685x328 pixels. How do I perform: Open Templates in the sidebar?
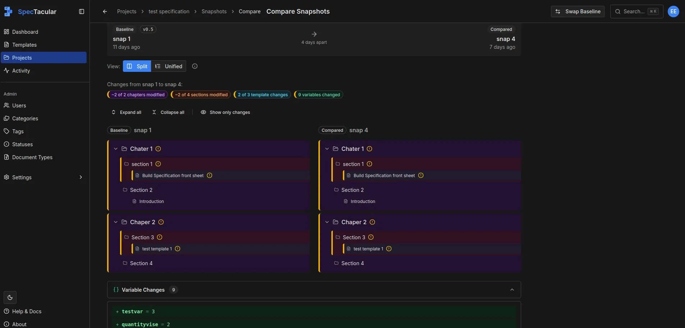coord(24,45)
